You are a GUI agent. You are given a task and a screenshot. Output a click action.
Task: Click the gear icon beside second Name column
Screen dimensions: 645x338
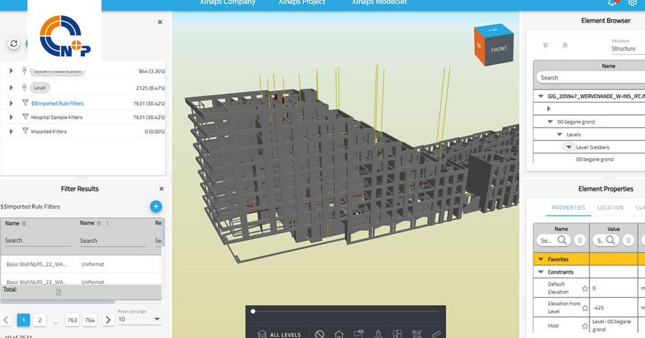click(x=99, y=223)
